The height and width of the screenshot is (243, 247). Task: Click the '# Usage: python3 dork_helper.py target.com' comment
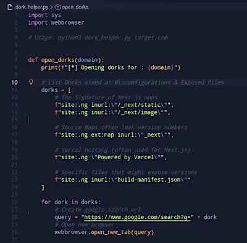click(98, 38)
